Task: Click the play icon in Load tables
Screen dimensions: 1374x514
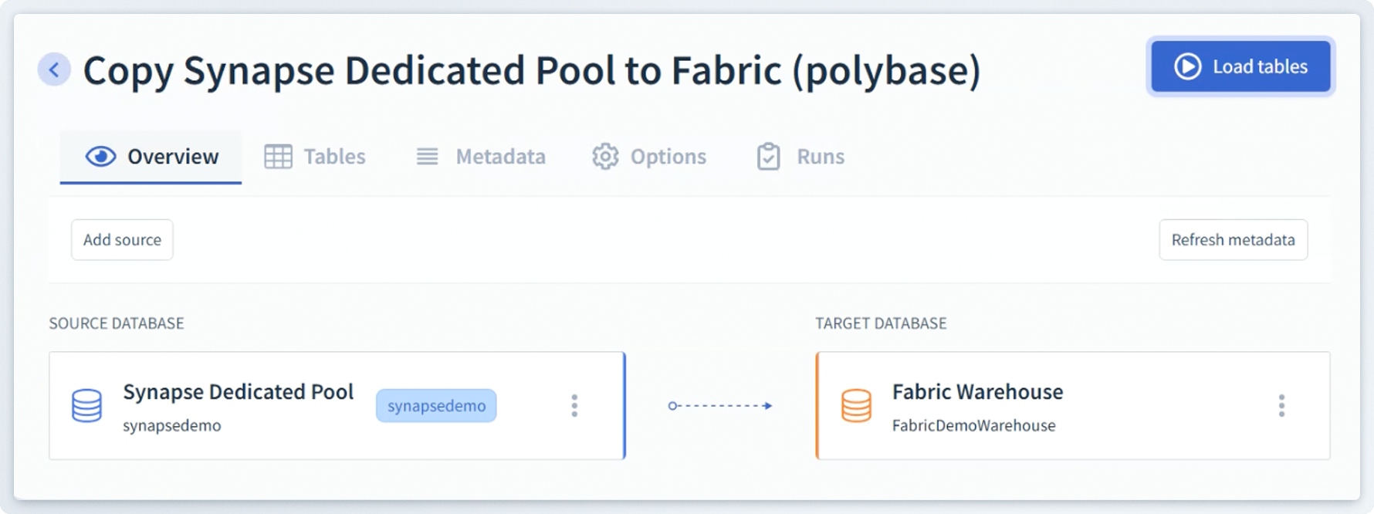Action: [1187, 67]
